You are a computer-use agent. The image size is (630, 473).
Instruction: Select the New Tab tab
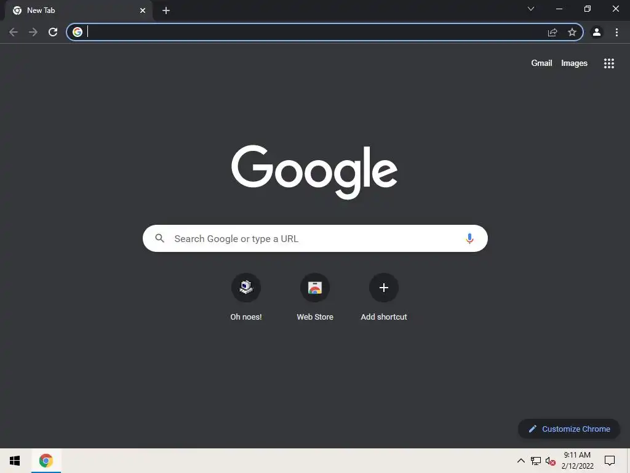79,10
